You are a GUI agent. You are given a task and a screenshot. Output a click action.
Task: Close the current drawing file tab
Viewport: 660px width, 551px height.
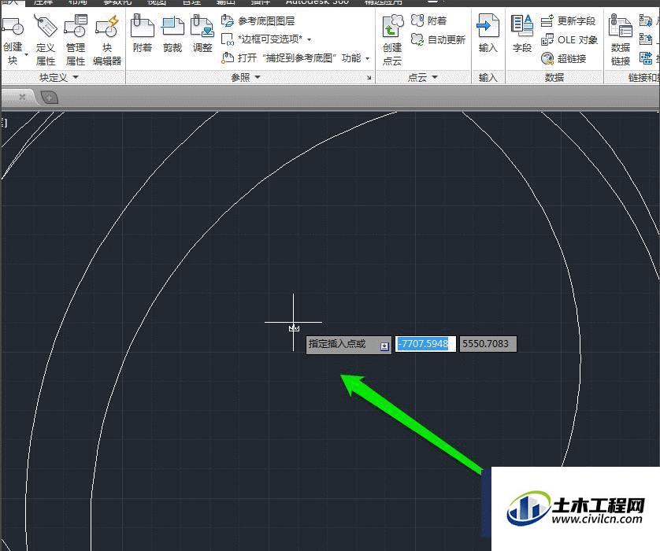tap(22, 97)
